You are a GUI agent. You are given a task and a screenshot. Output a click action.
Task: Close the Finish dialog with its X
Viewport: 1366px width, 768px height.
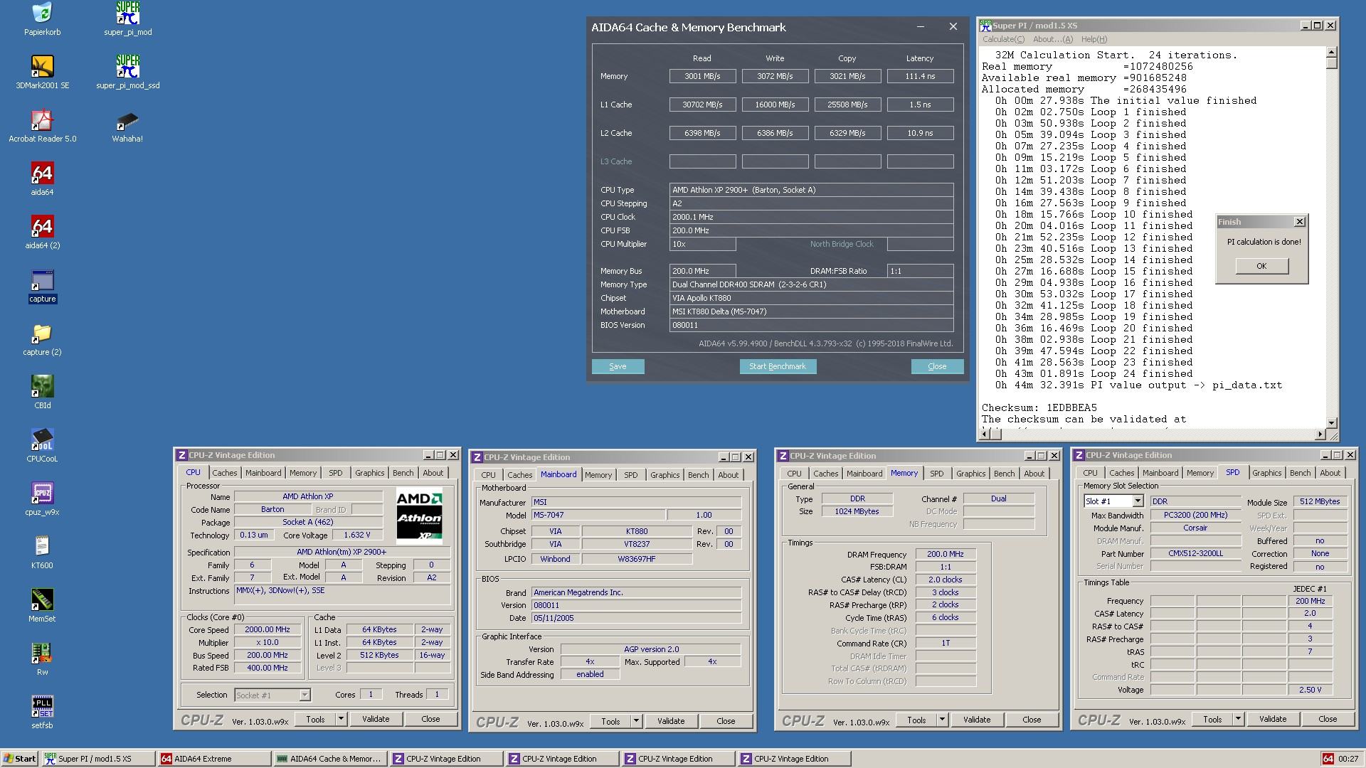(x=1299, y=222)
